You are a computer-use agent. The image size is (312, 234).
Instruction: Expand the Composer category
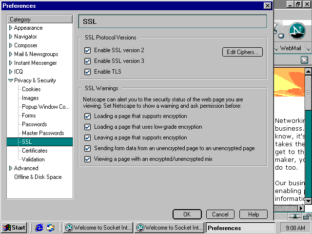coord(11,45)
